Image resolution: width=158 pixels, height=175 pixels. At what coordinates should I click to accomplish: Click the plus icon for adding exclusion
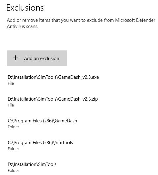coord(15,58)
